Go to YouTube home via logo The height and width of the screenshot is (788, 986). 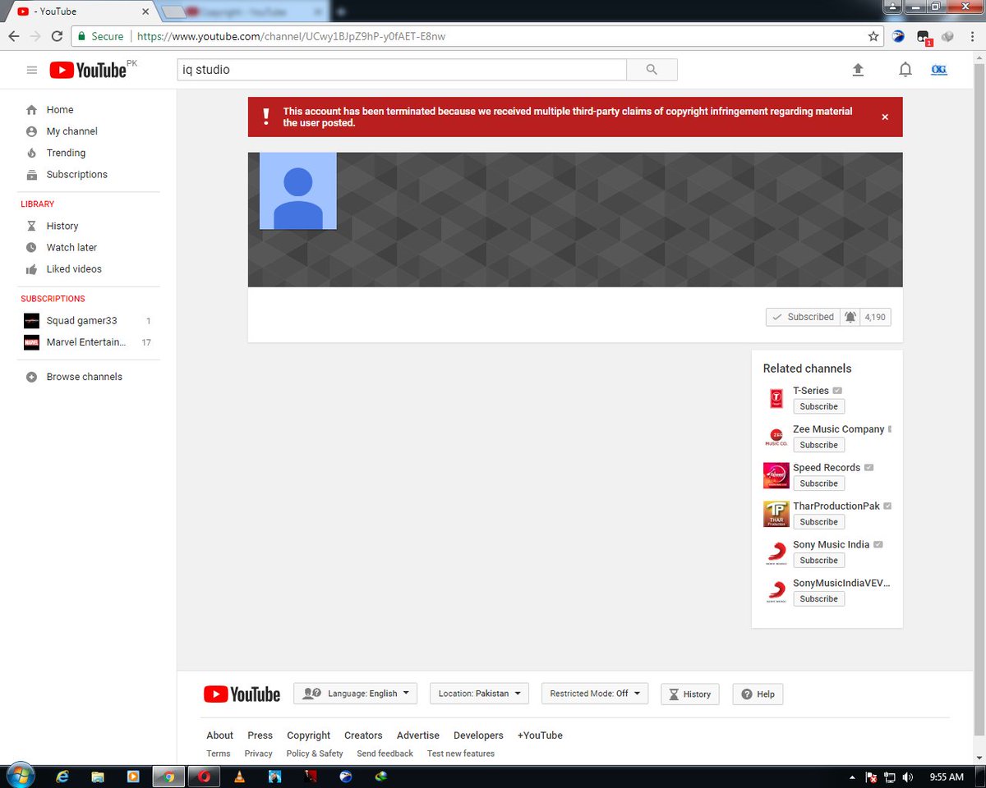pyautogui.click(x=88, y=70)
